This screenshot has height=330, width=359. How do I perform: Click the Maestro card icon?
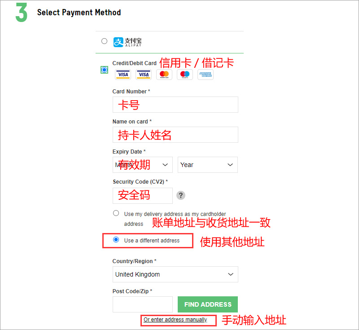pyautogui.click(x=185, y=75)
